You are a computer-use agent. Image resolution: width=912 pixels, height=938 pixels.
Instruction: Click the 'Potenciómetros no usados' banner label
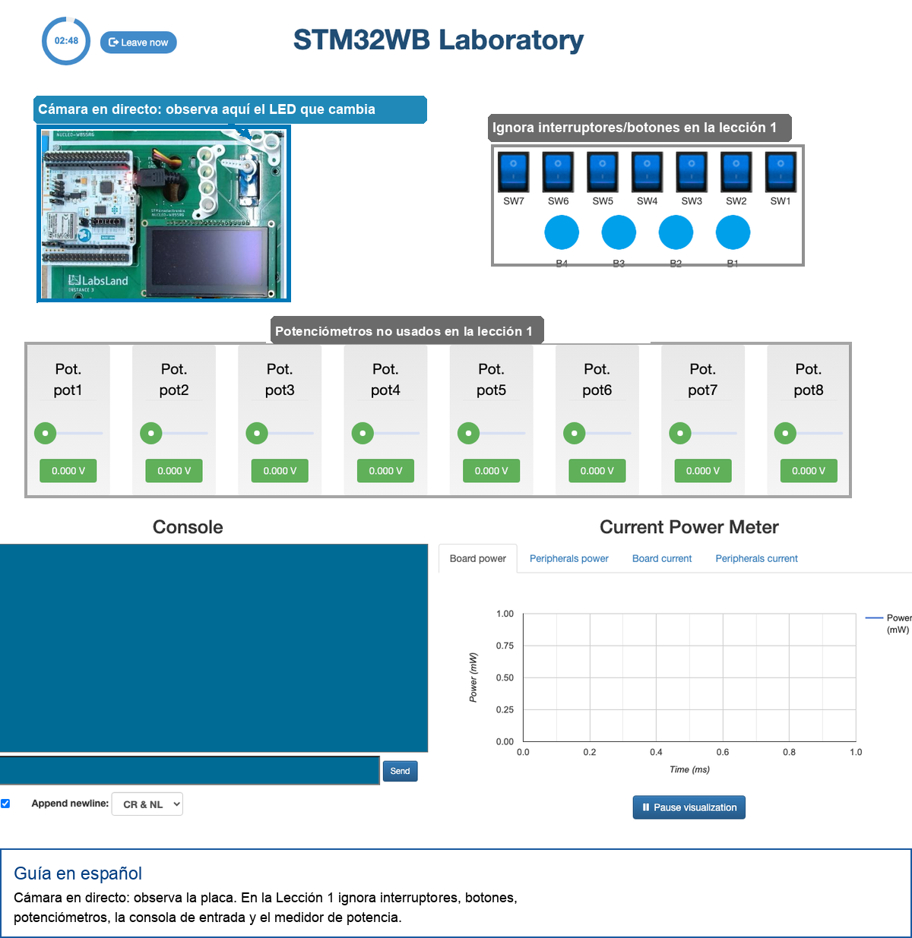pos(407,330)
